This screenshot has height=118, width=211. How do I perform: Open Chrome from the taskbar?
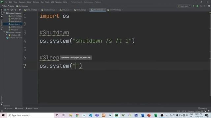(77, 115)
